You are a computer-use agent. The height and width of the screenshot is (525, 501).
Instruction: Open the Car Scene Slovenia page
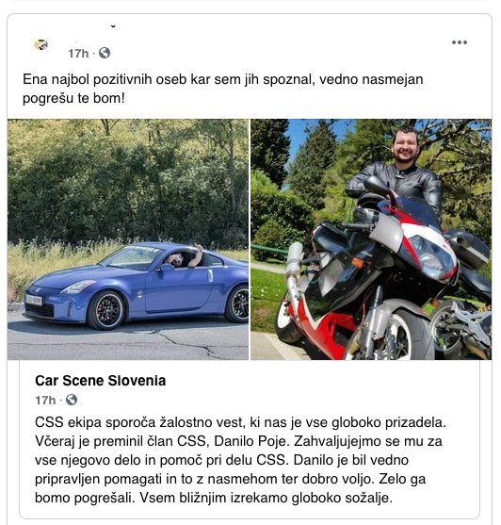[x=101, y=381]
